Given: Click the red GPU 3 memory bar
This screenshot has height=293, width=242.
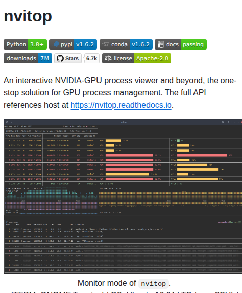Looking at the screenshot, I should [129, 155].
